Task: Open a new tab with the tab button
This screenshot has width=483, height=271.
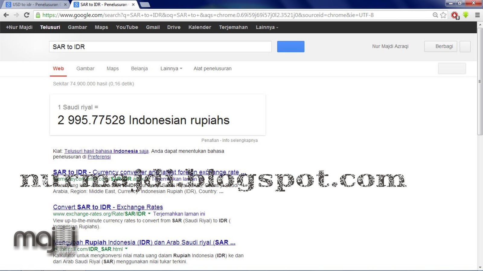Action: 145,5
